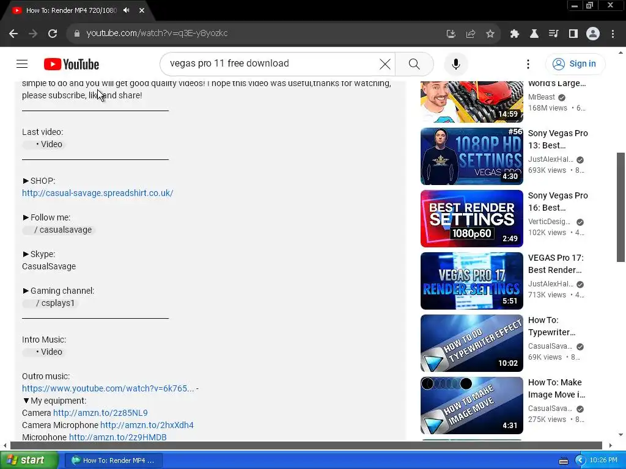Image resolution: width=626 pixels, height=469 pixels.
Task: Run search with magnifier button
Action: [414, 64]
